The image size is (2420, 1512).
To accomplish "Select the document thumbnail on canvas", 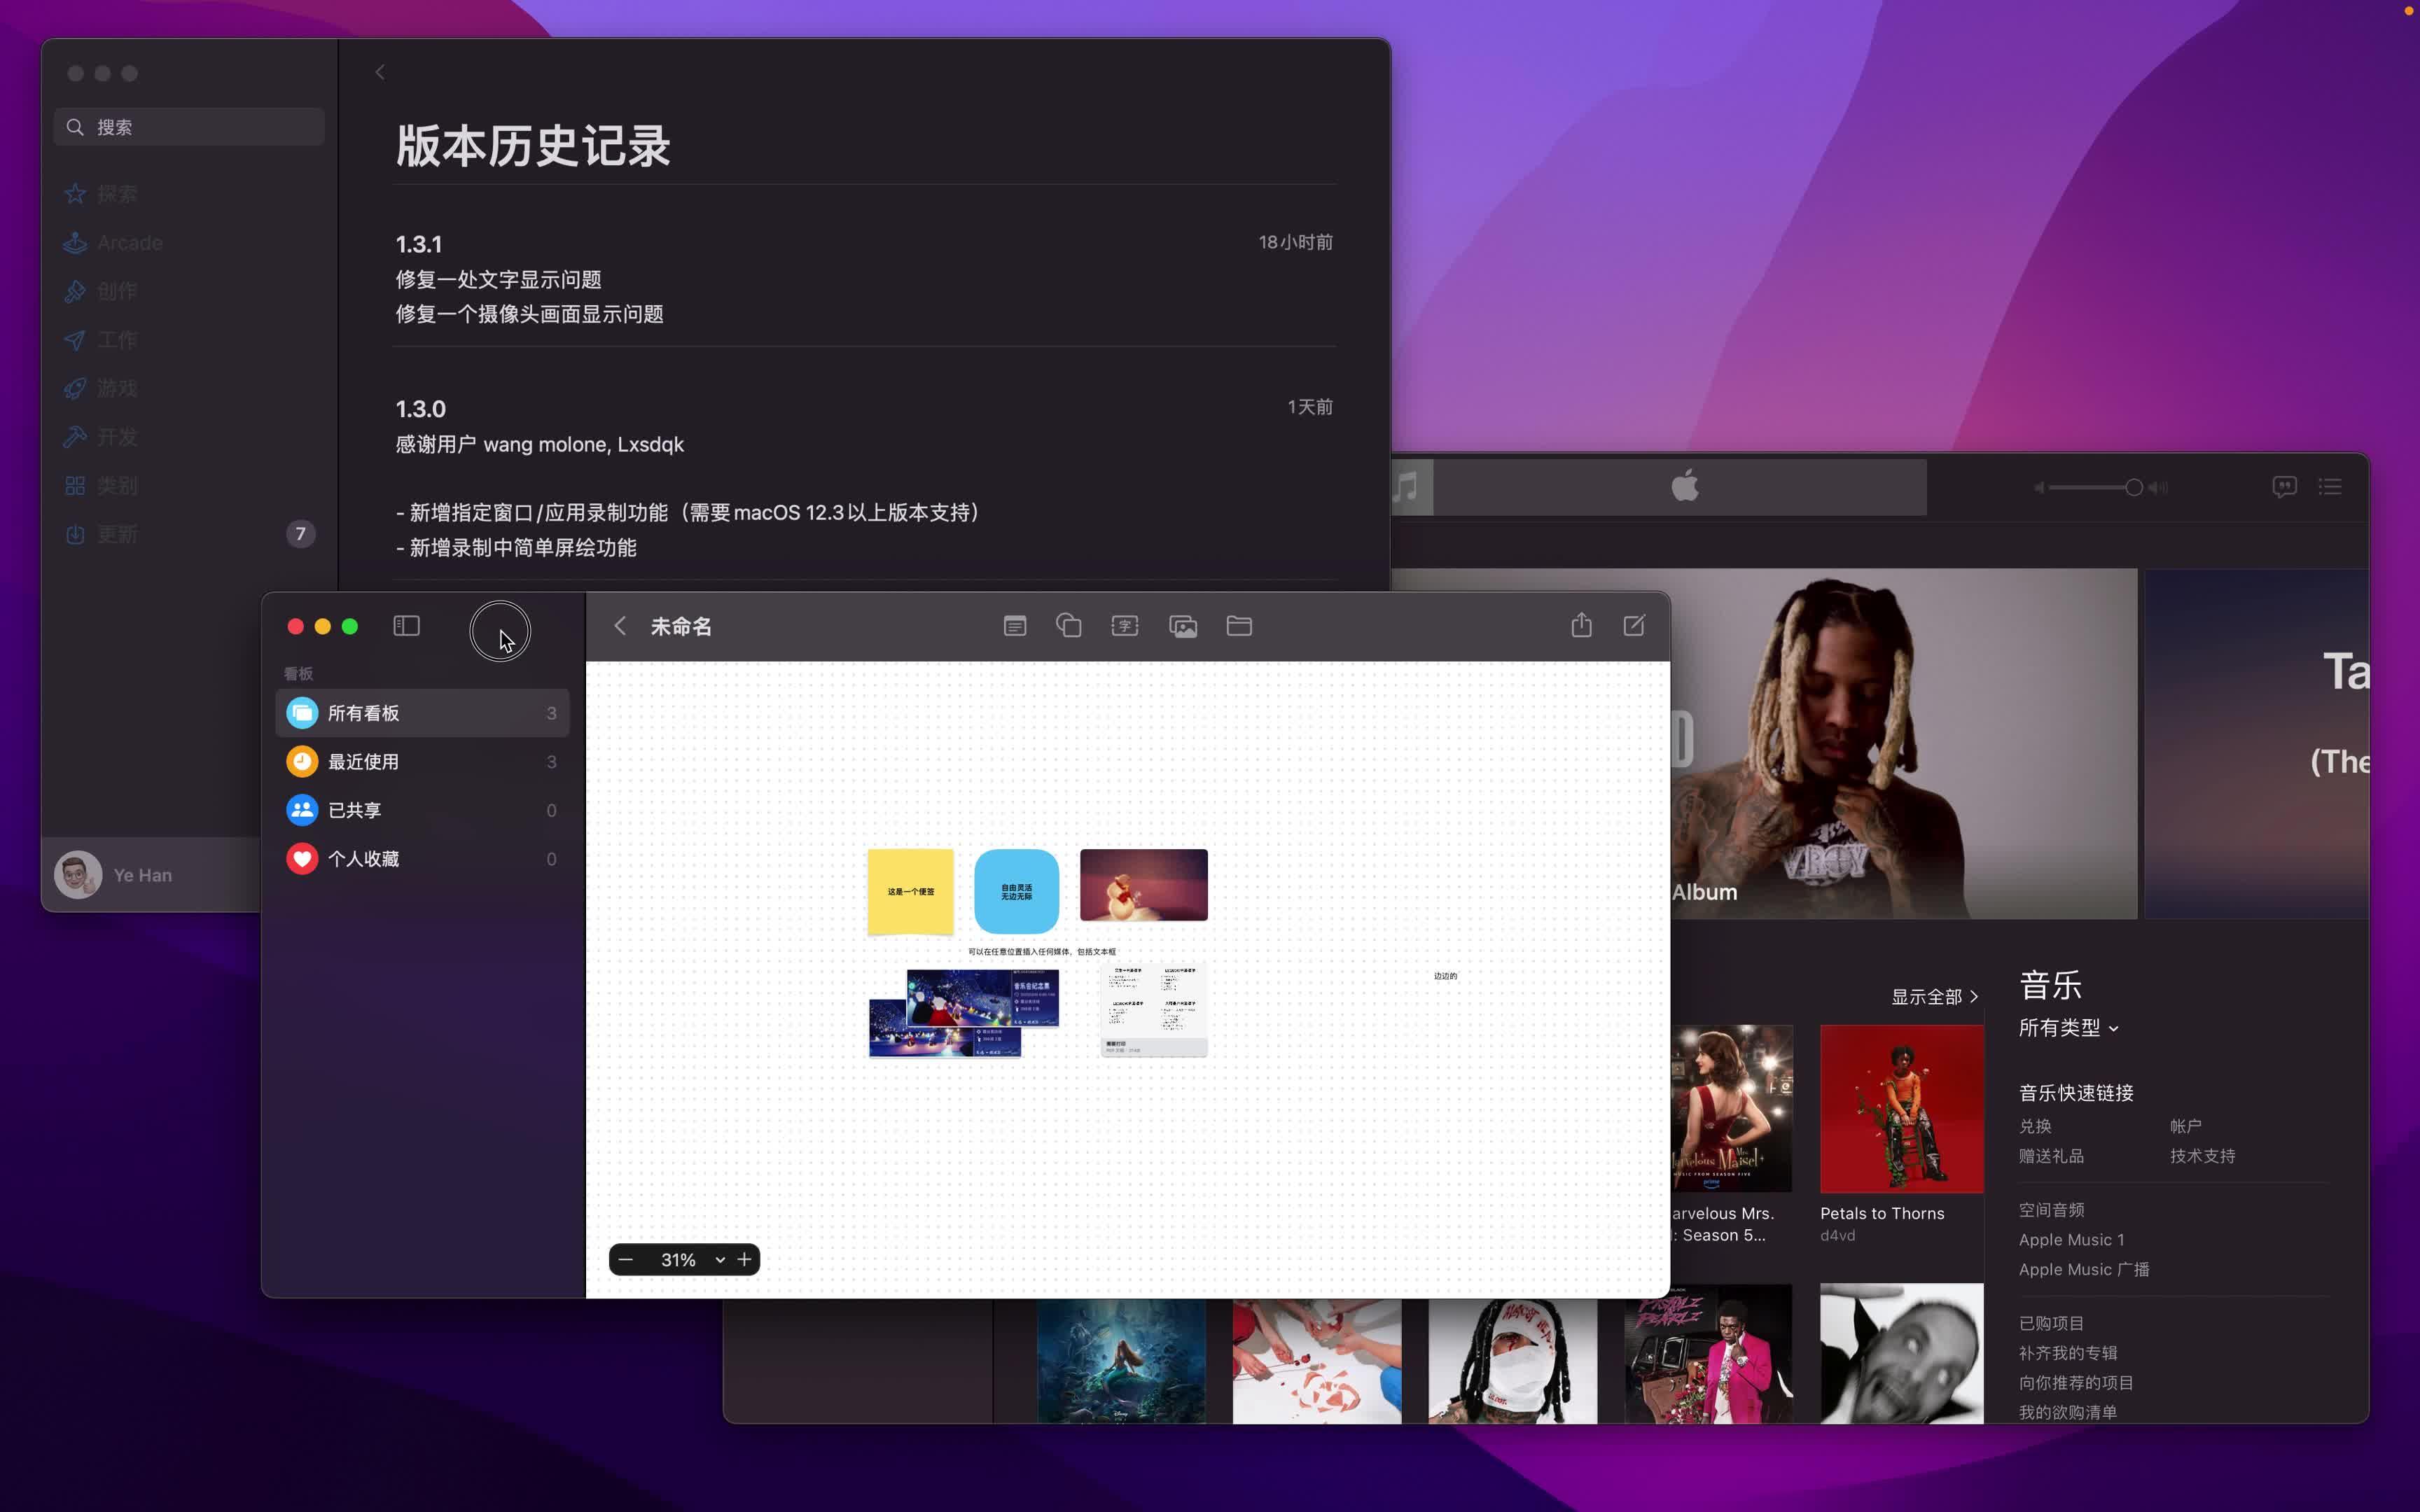I will point(1154,1010).
